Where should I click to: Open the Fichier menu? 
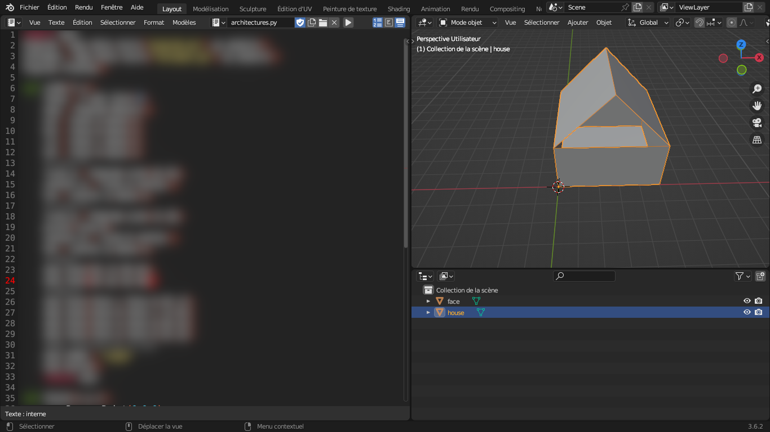point(29,8)
